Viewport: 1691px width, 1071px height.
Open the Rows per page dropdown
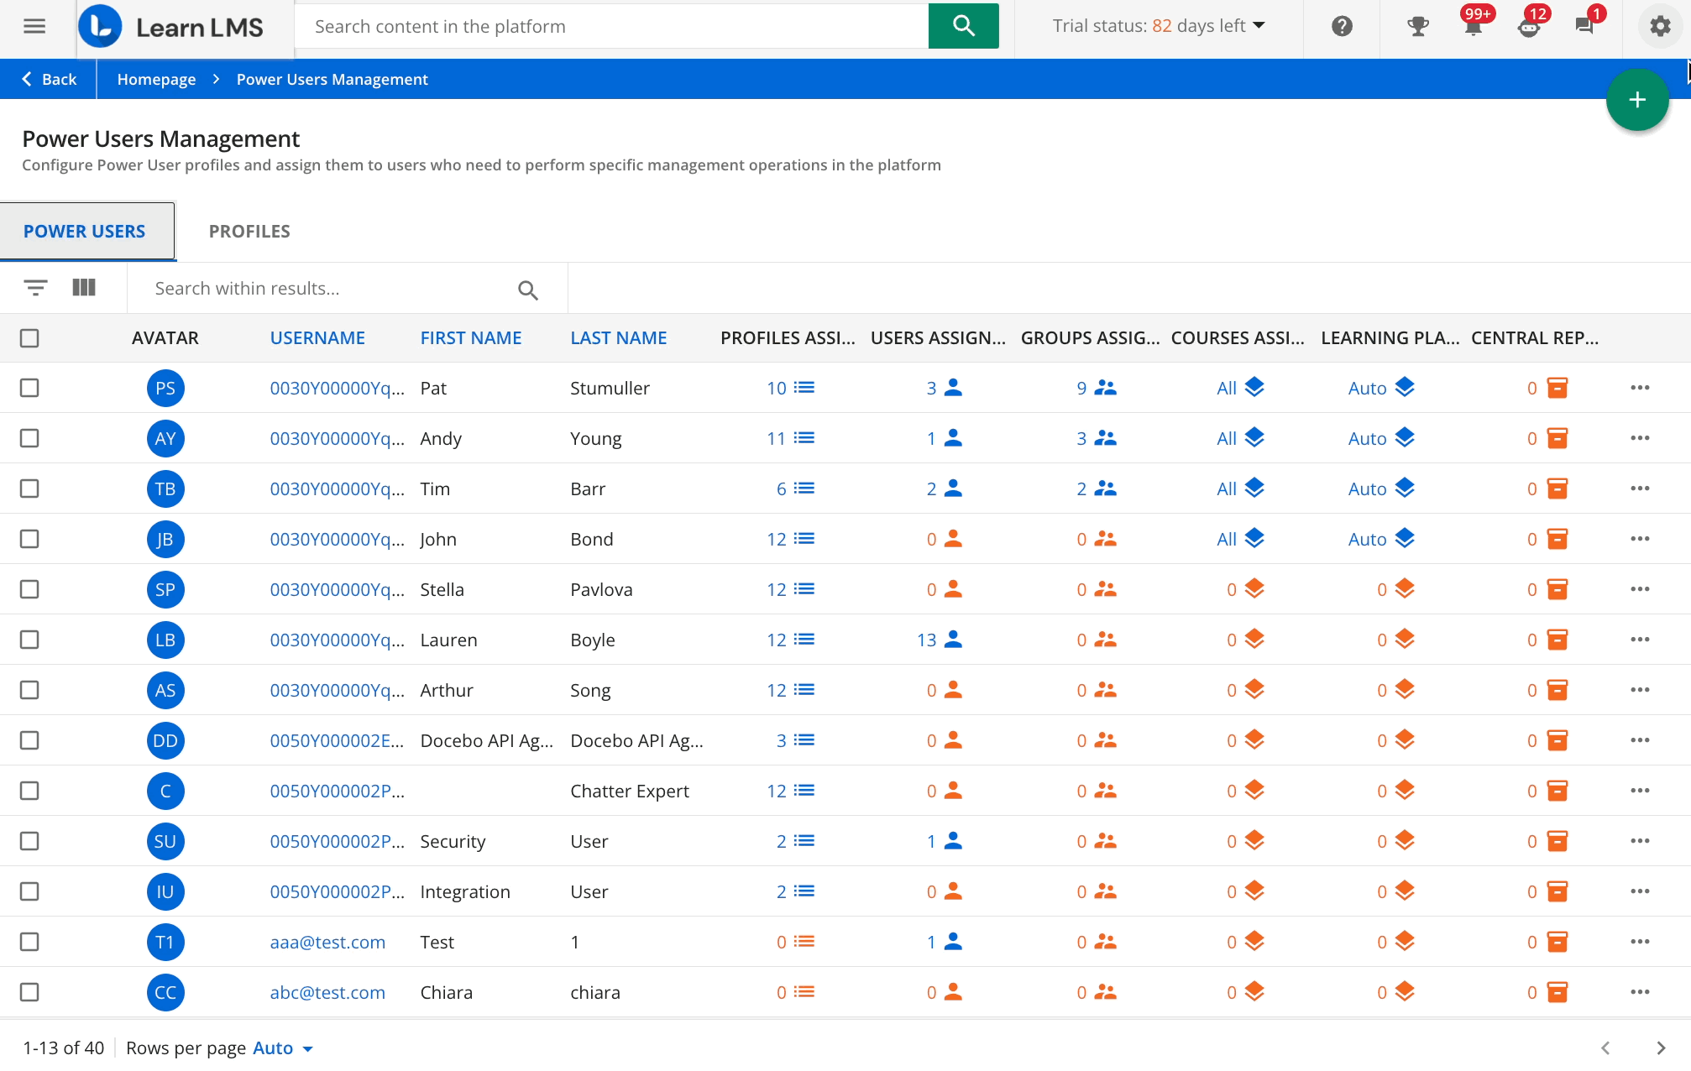281,1047
